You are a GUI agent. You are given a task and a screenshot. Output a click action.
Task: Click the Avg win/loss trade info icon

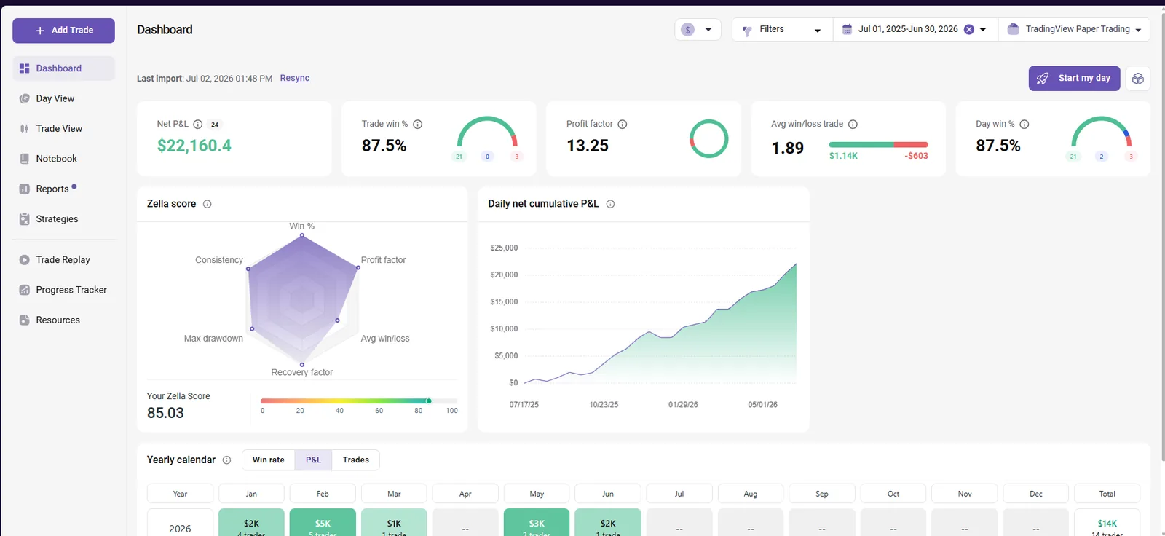coord(853,125)
